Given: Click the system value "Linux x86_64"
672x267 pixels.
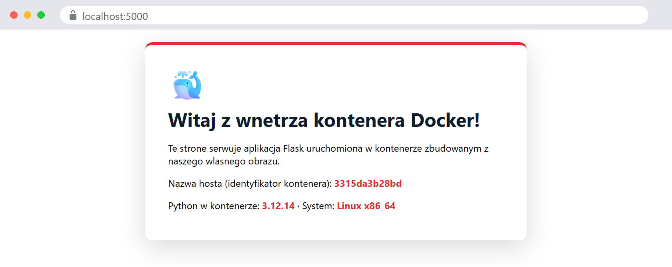Looking at the screenshot, I should click(x=366, y=206).
